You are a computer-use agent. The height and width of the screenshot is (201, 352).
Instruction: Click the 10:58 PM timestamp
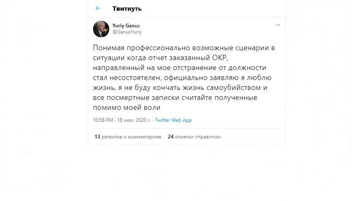point(102,120)
